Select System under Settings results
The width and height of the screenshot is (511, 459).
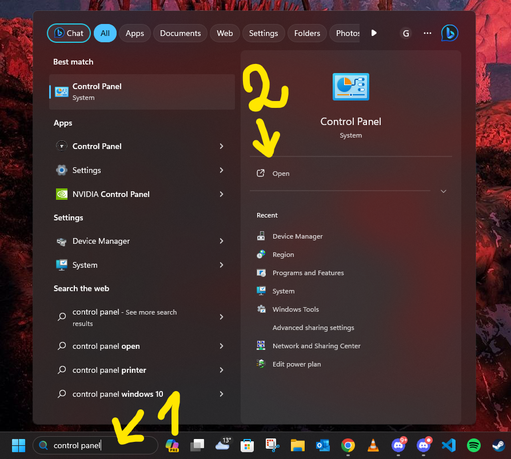tap(142, 265)
